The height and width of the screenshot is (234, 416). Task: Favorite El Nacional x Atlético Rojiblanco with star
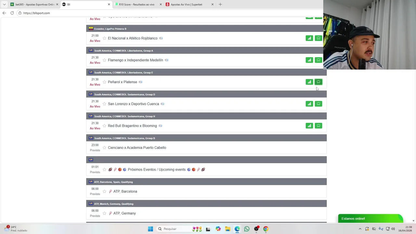click(x=104, y=38)
